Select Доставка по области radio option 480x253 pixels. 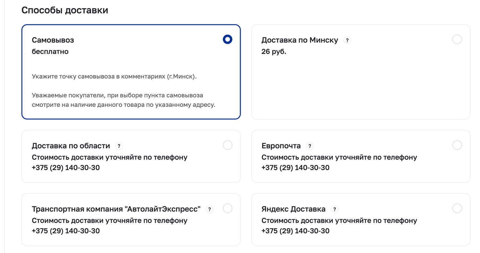227,145
